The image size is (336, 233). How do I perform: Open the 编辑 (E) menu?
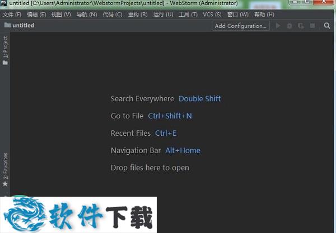click(x=36, y=15)
